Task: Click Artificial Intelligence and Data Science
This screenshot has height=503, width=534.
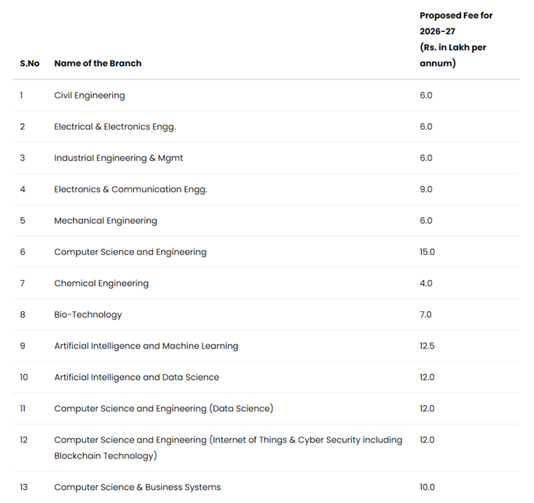Action: coord(137,378)
